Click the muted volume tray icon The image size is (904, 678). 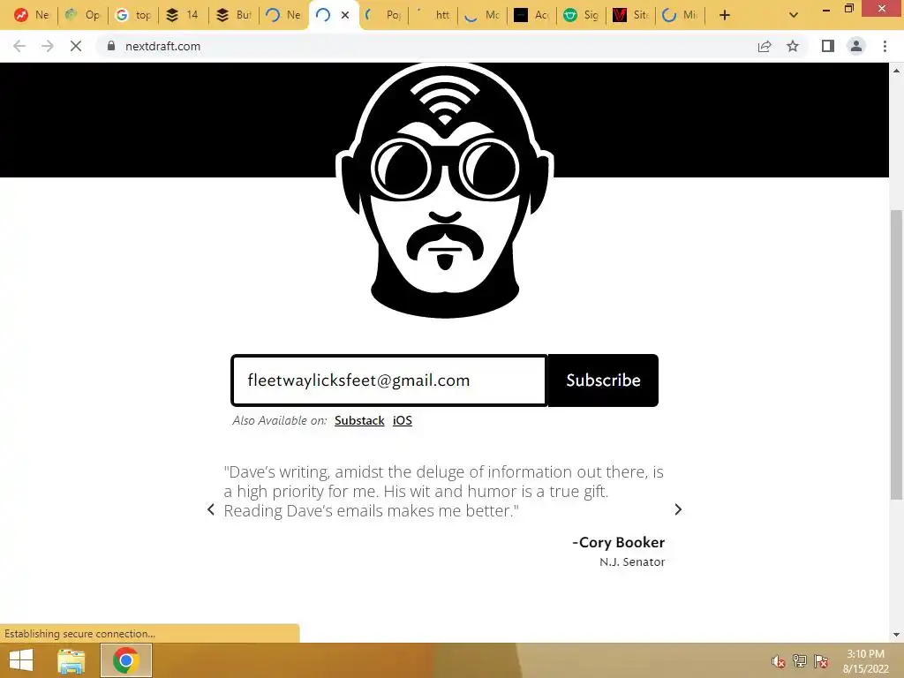(779, 661)
